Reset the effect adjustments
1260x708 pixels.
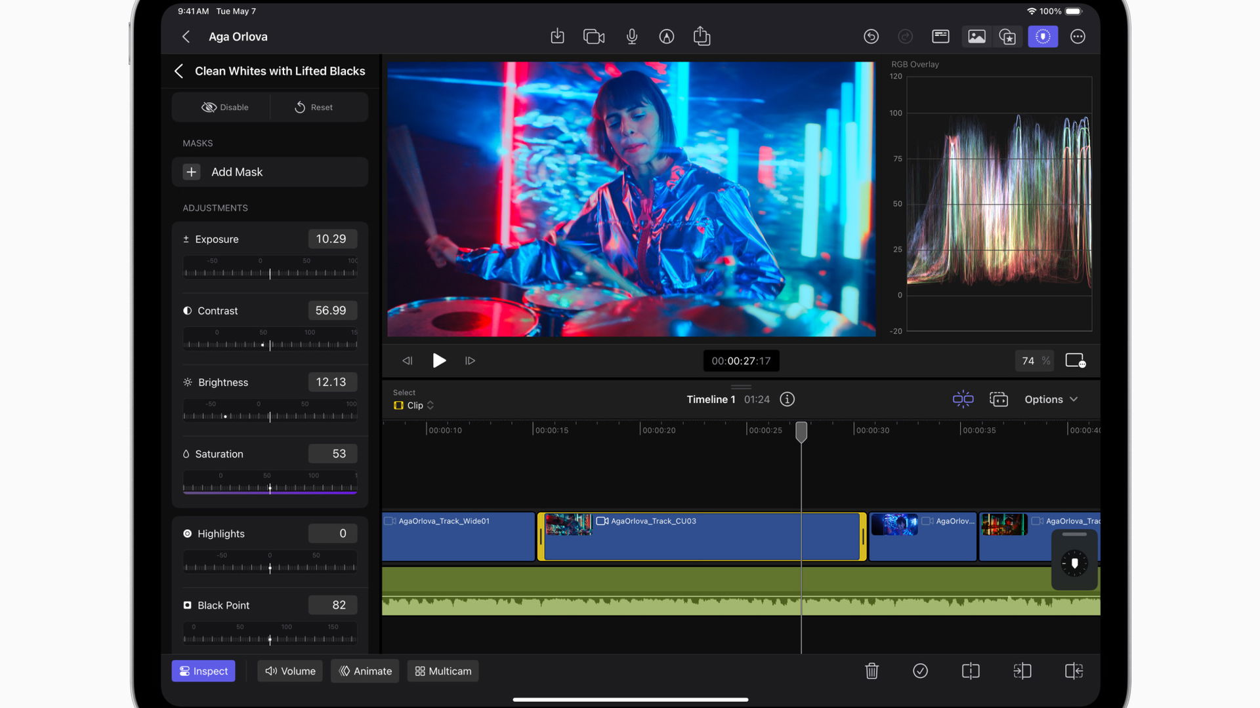[314, 108]
